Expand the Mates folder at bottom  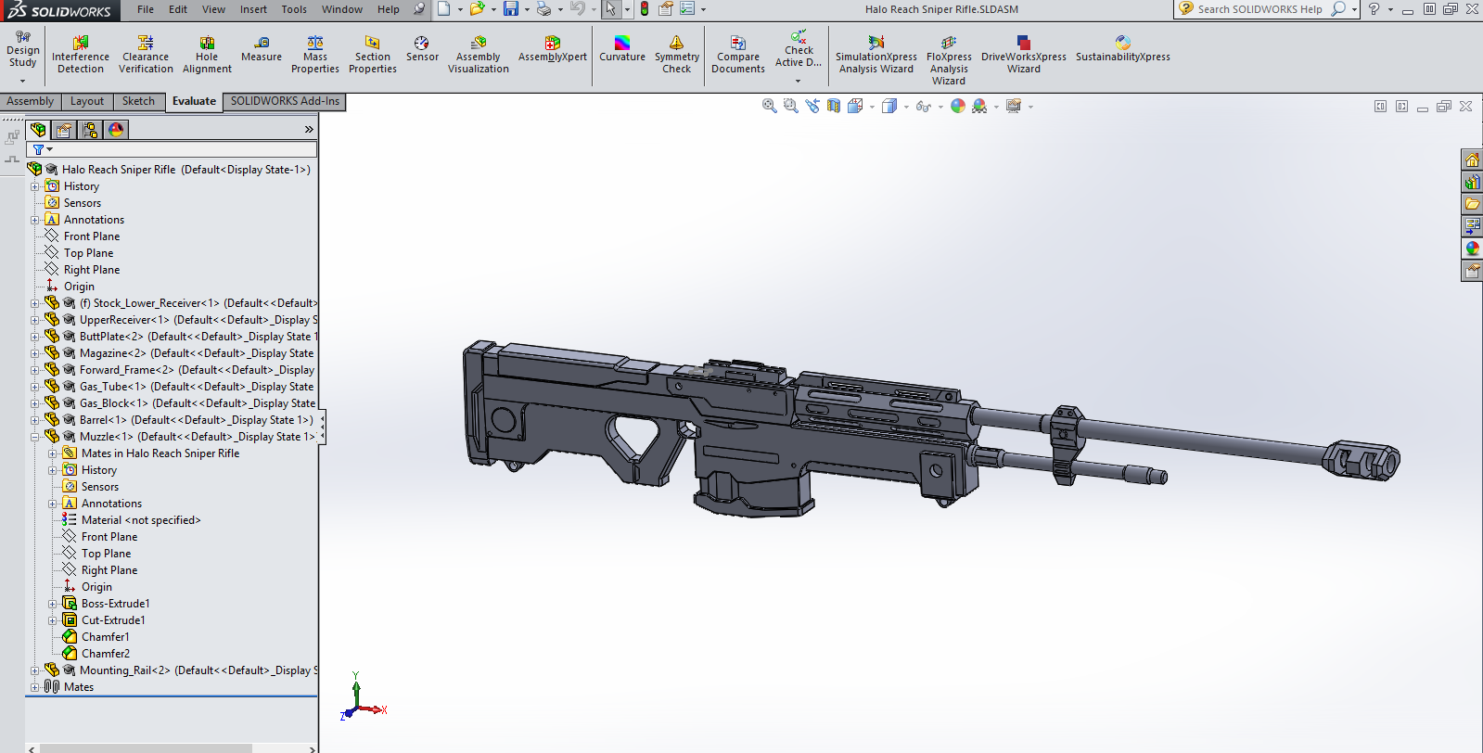click(x=35, y=687)
